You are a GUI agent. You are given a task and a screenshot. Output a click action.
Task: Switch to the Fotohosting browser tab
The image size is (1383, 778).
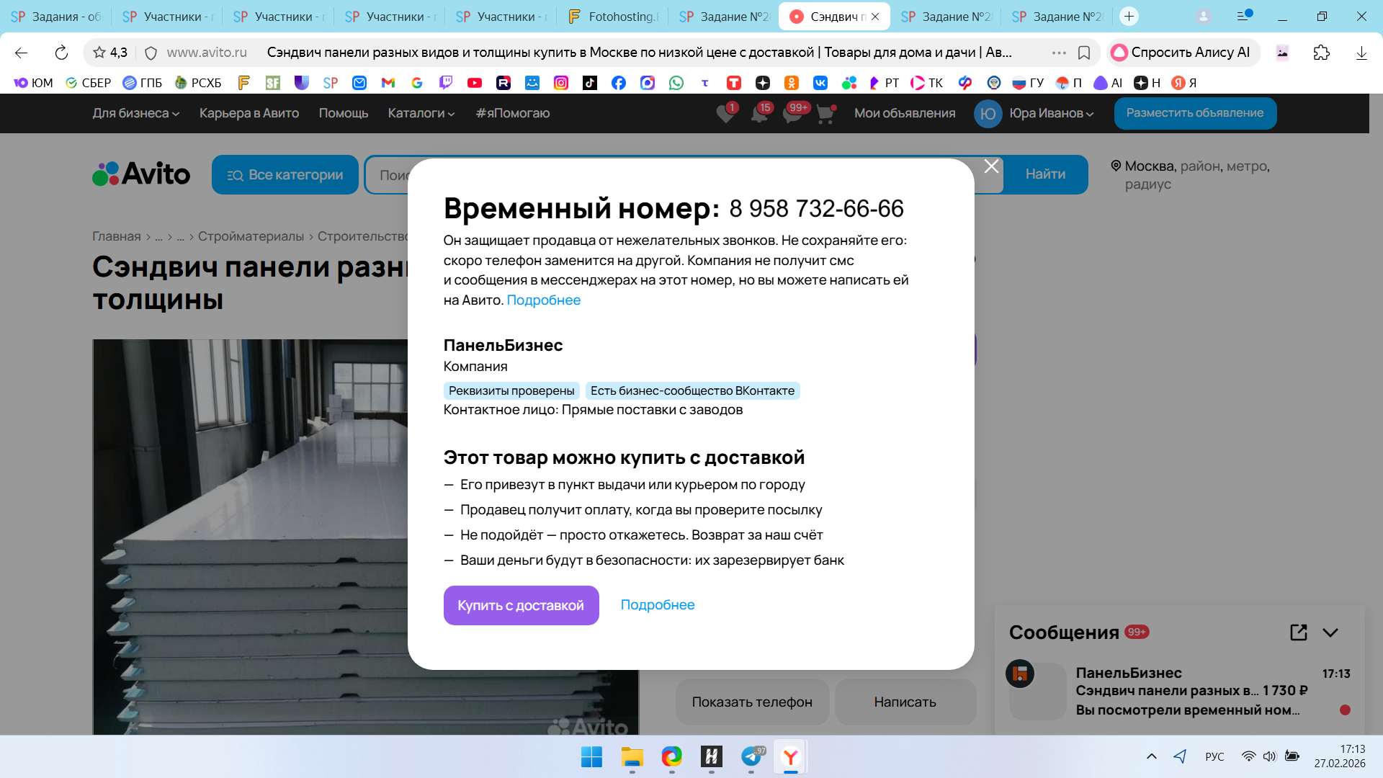click(x=612, y=16)
